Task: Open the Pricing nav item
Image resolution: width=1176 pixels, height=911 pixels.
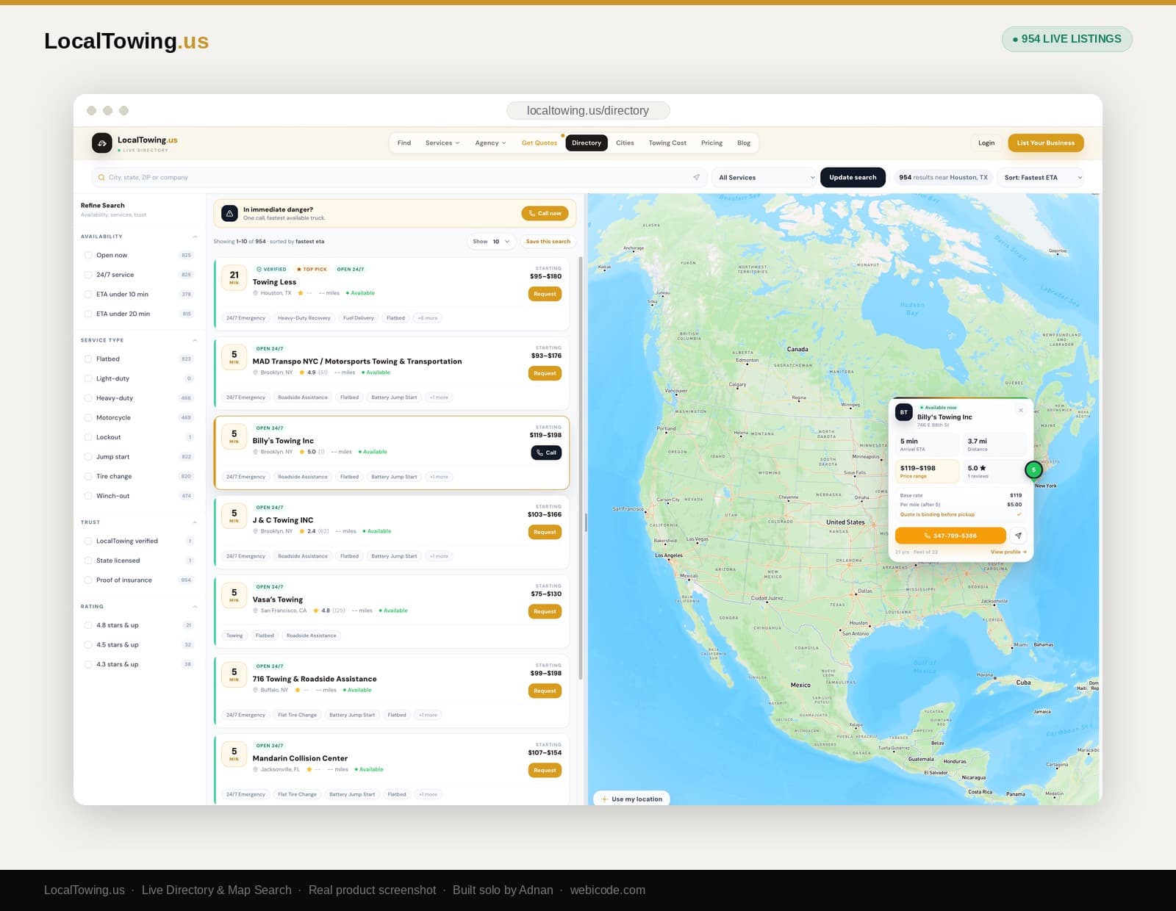Action: point(711,143)
